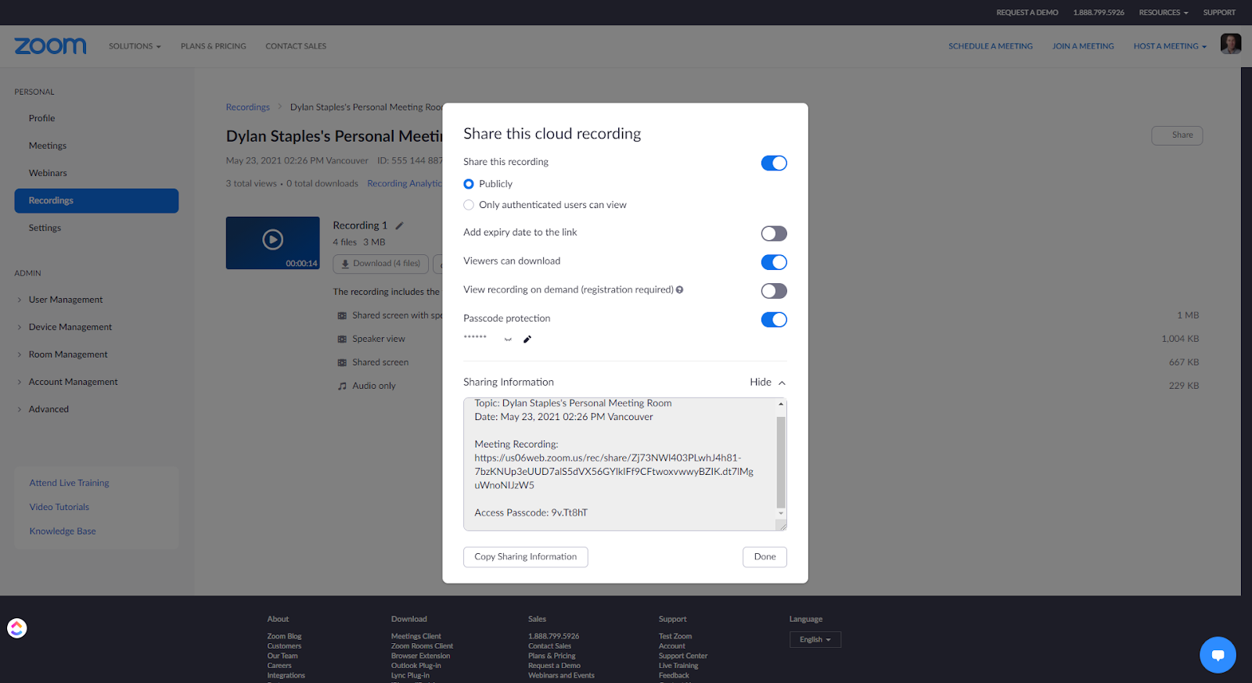Open the Recording Analytics link

coord(405,184)
